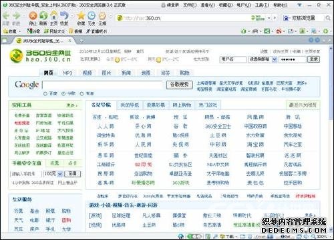Click the Stop (停止) toolbar icon
Screen dimensions: 334x240
point(33,16)
